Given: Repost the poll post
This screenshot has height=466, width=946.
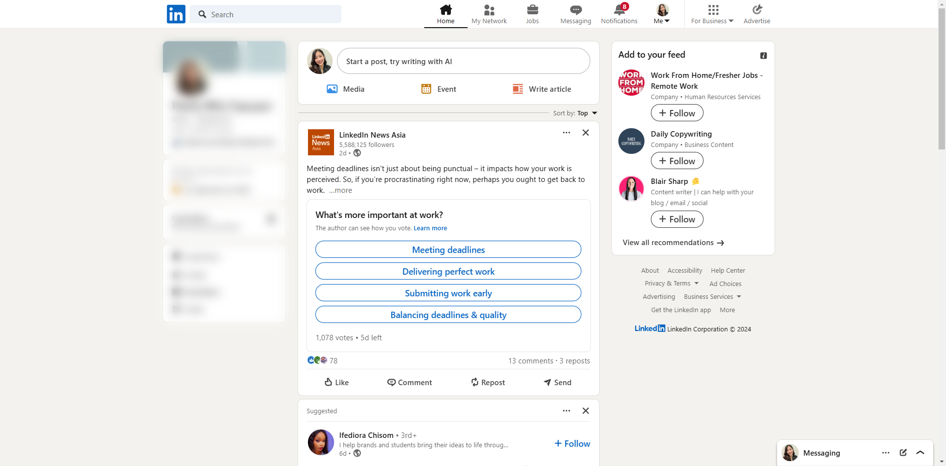Looking at the screenshot, I should coord(488,382).
